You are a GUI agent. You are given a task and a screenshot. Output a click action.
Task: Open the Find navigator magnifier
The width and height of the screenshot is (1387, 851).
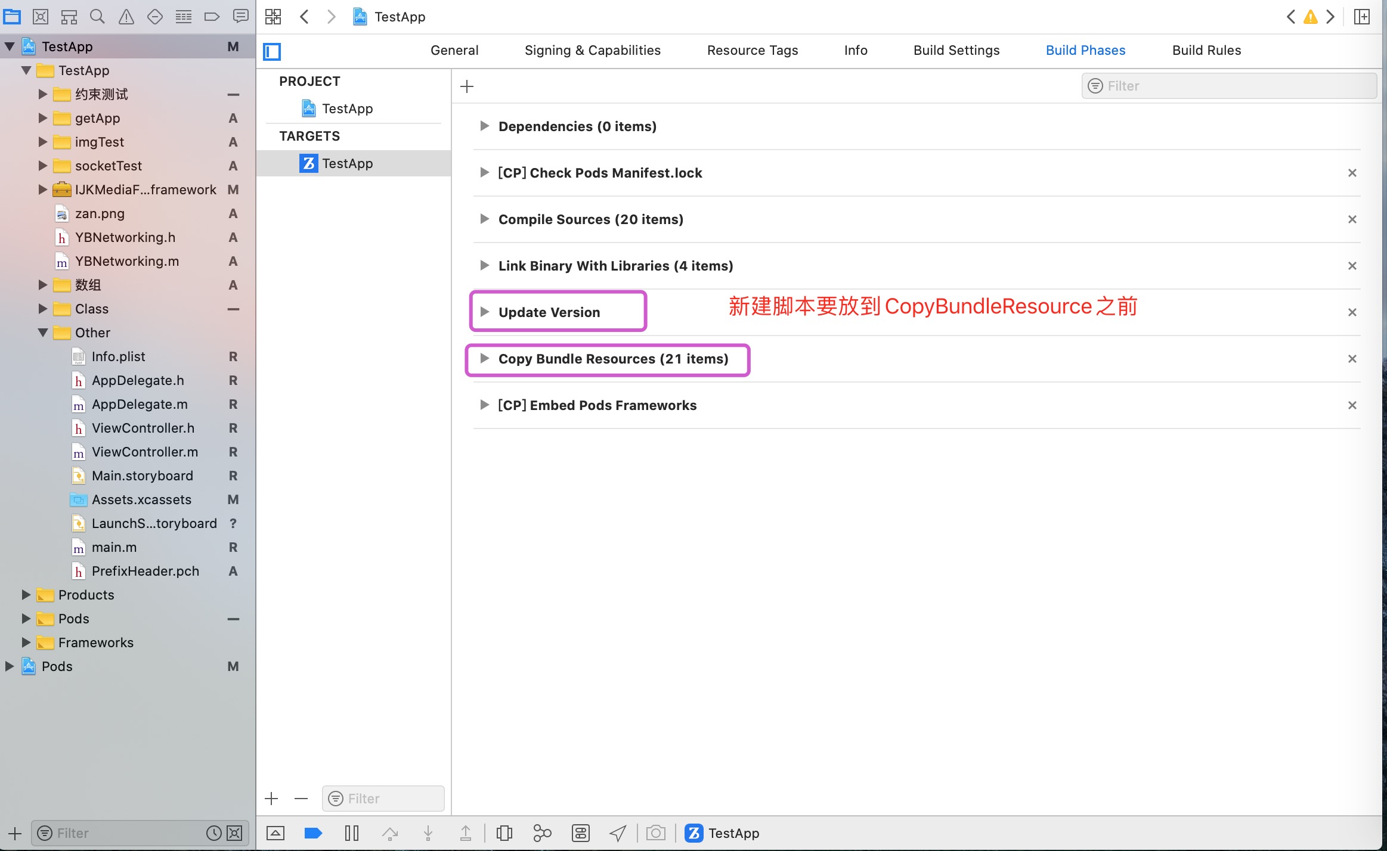coord(97,17)
